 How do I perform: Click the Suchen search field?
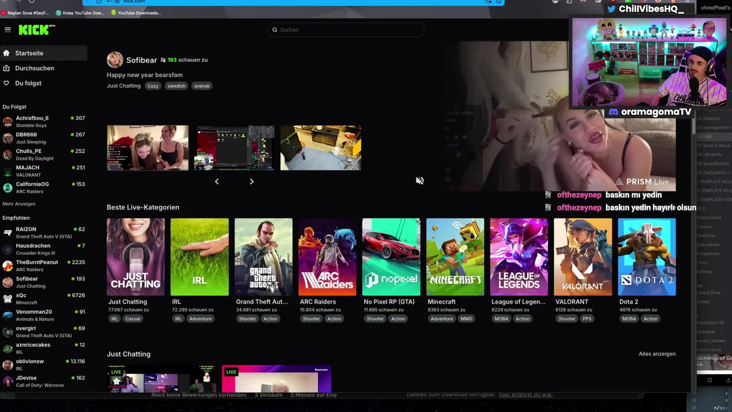point(346,30)
